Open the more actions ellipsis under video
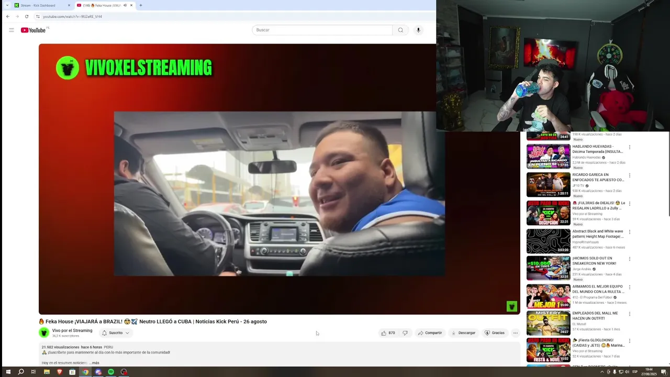The height and width of the screenshot is (377, 670). pyautogui.click(x=515, y=333)
